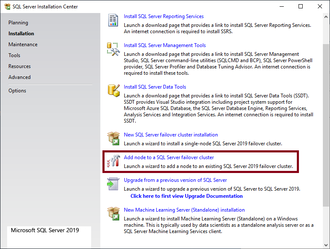Open the Planning page
This screenshot has width=330, height=249.
pos(18,23)
